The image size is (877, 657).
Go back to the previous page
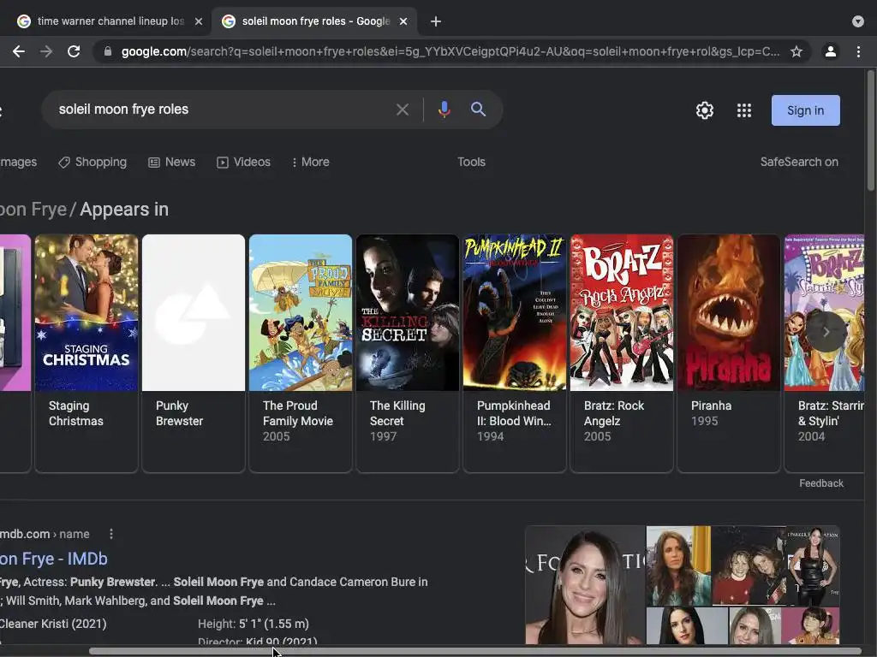(19, 51)
